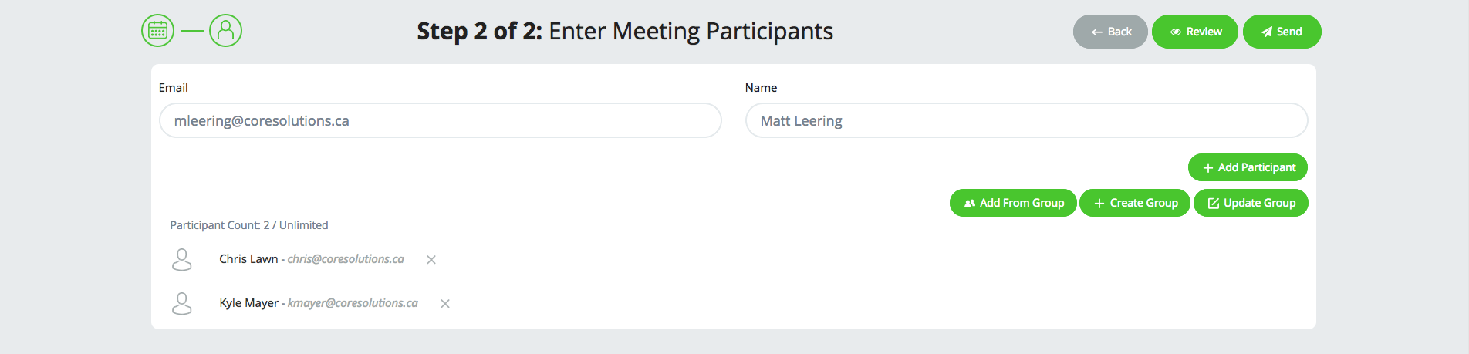1469x354 pixels.
Task: Create a new participant group
Action: tap(1134, 203)
